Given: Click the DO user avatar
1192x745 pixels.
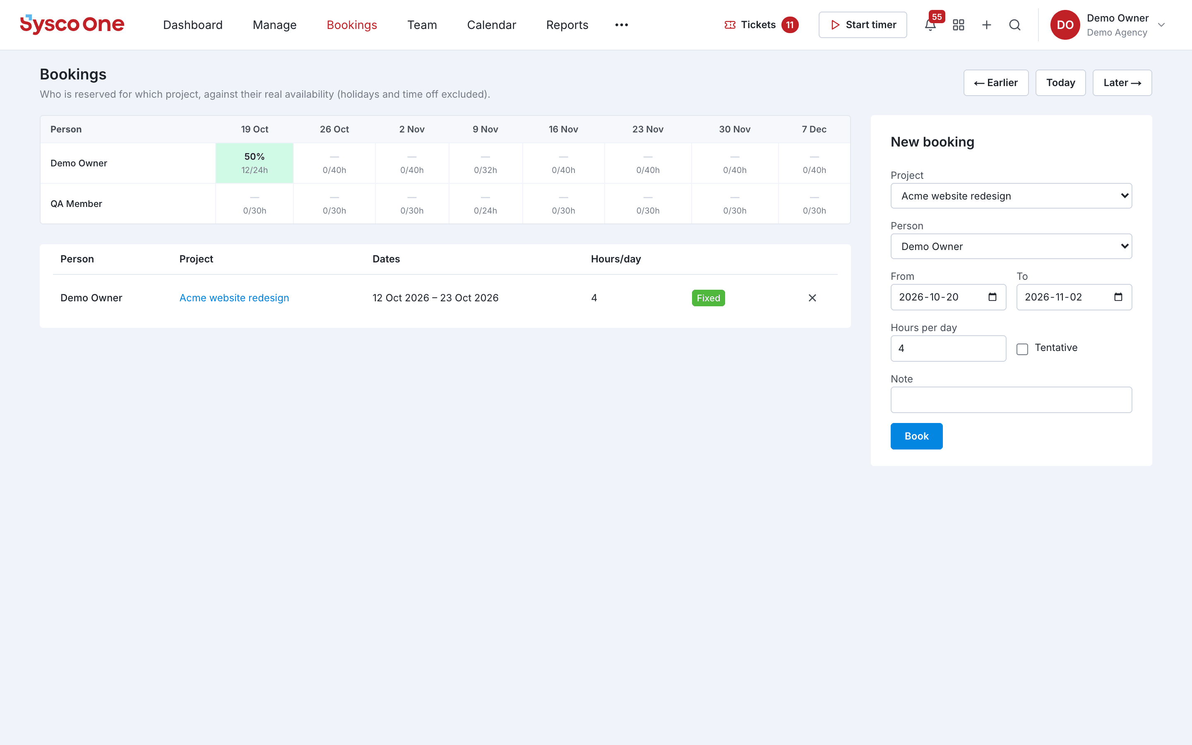Looking at the screenshot, I should coord(1065,25).
